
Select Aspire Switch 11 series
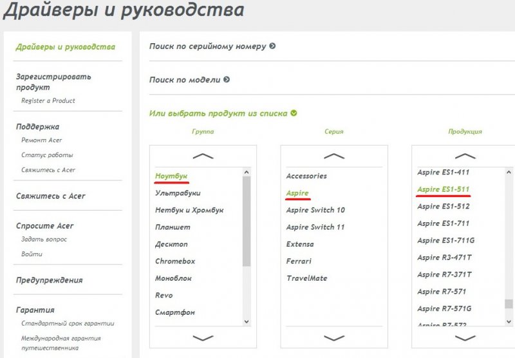[x=315, y=227]
